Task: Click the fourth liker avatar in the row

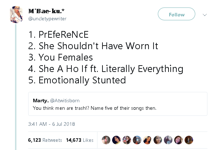Action: (x=137, y=140)
